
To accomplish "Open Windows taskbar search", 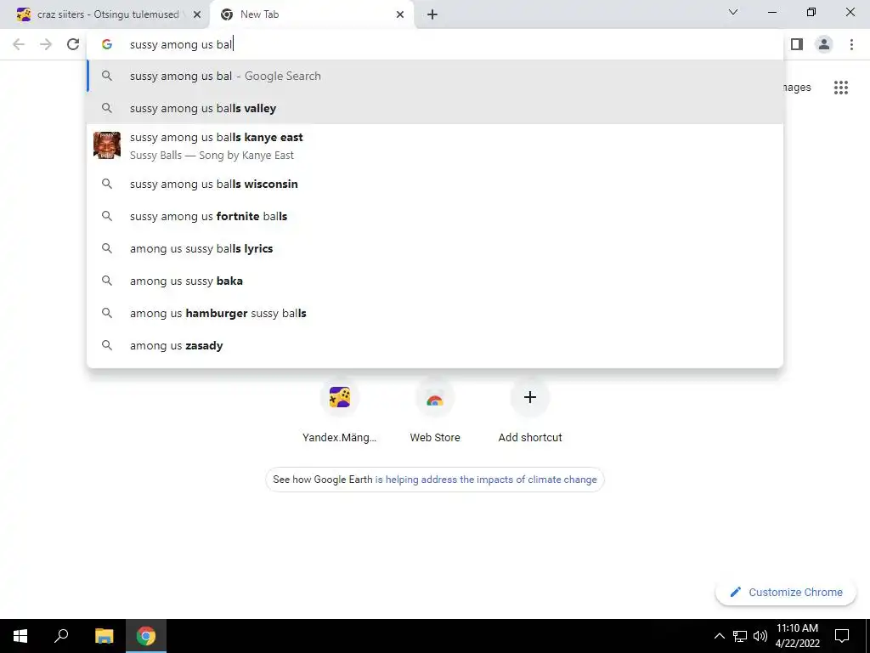I will click(x=61, y=636).
